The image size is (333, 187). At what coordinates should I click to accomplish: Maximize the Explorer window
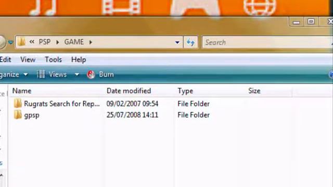pos(311,21)
